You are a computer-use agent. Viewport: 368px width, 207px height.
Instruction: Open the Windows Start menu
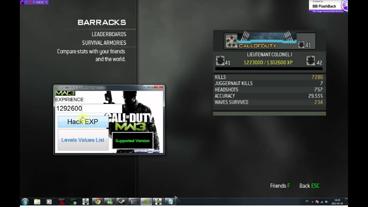click(25, 202)
